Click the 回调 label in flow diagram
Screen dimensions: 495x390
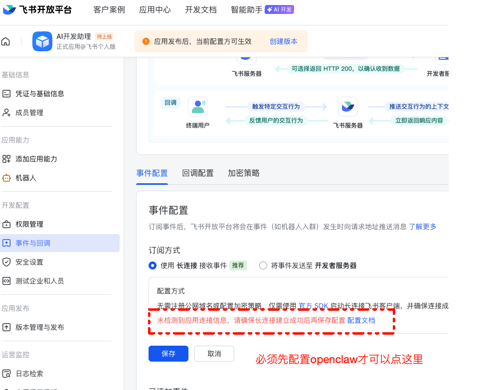(170, 103)
